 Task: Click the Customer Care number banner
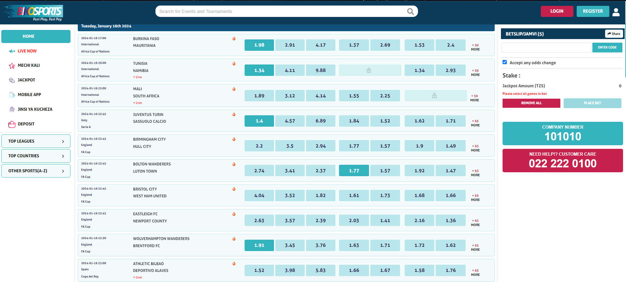[563, 161]
